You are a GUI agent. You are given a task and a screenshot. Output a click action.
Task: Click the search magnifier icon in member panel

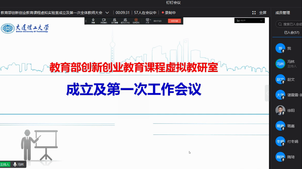point(280,24)
